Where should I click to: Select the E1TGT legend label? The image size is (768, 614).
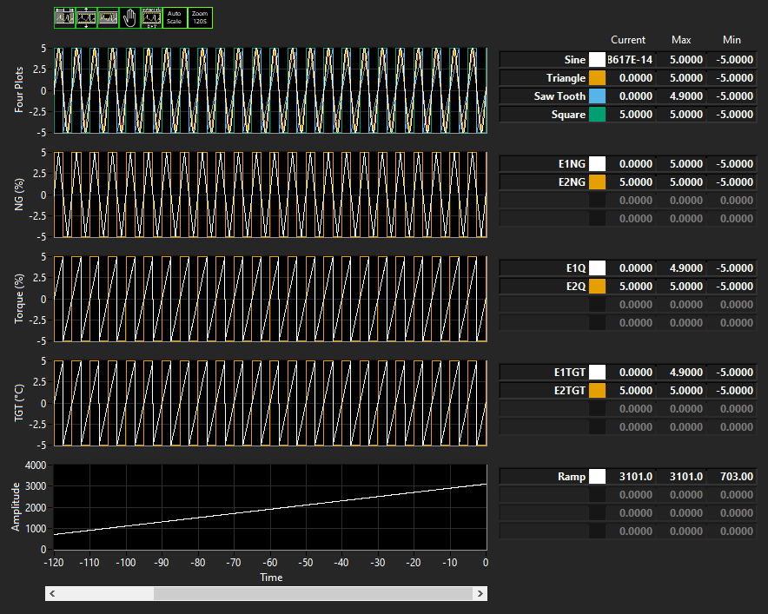pos(570,372)
